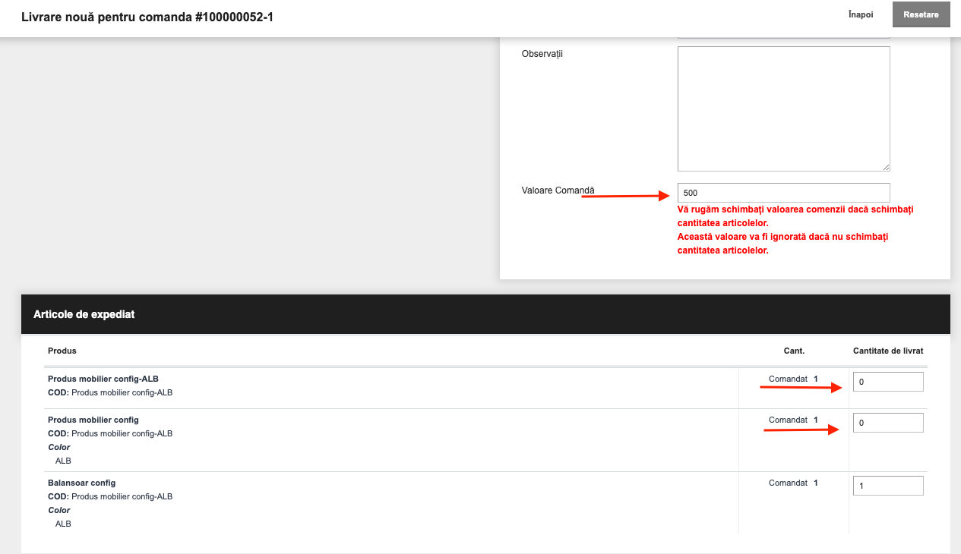Focus the Observații text area

pos(783,109)
